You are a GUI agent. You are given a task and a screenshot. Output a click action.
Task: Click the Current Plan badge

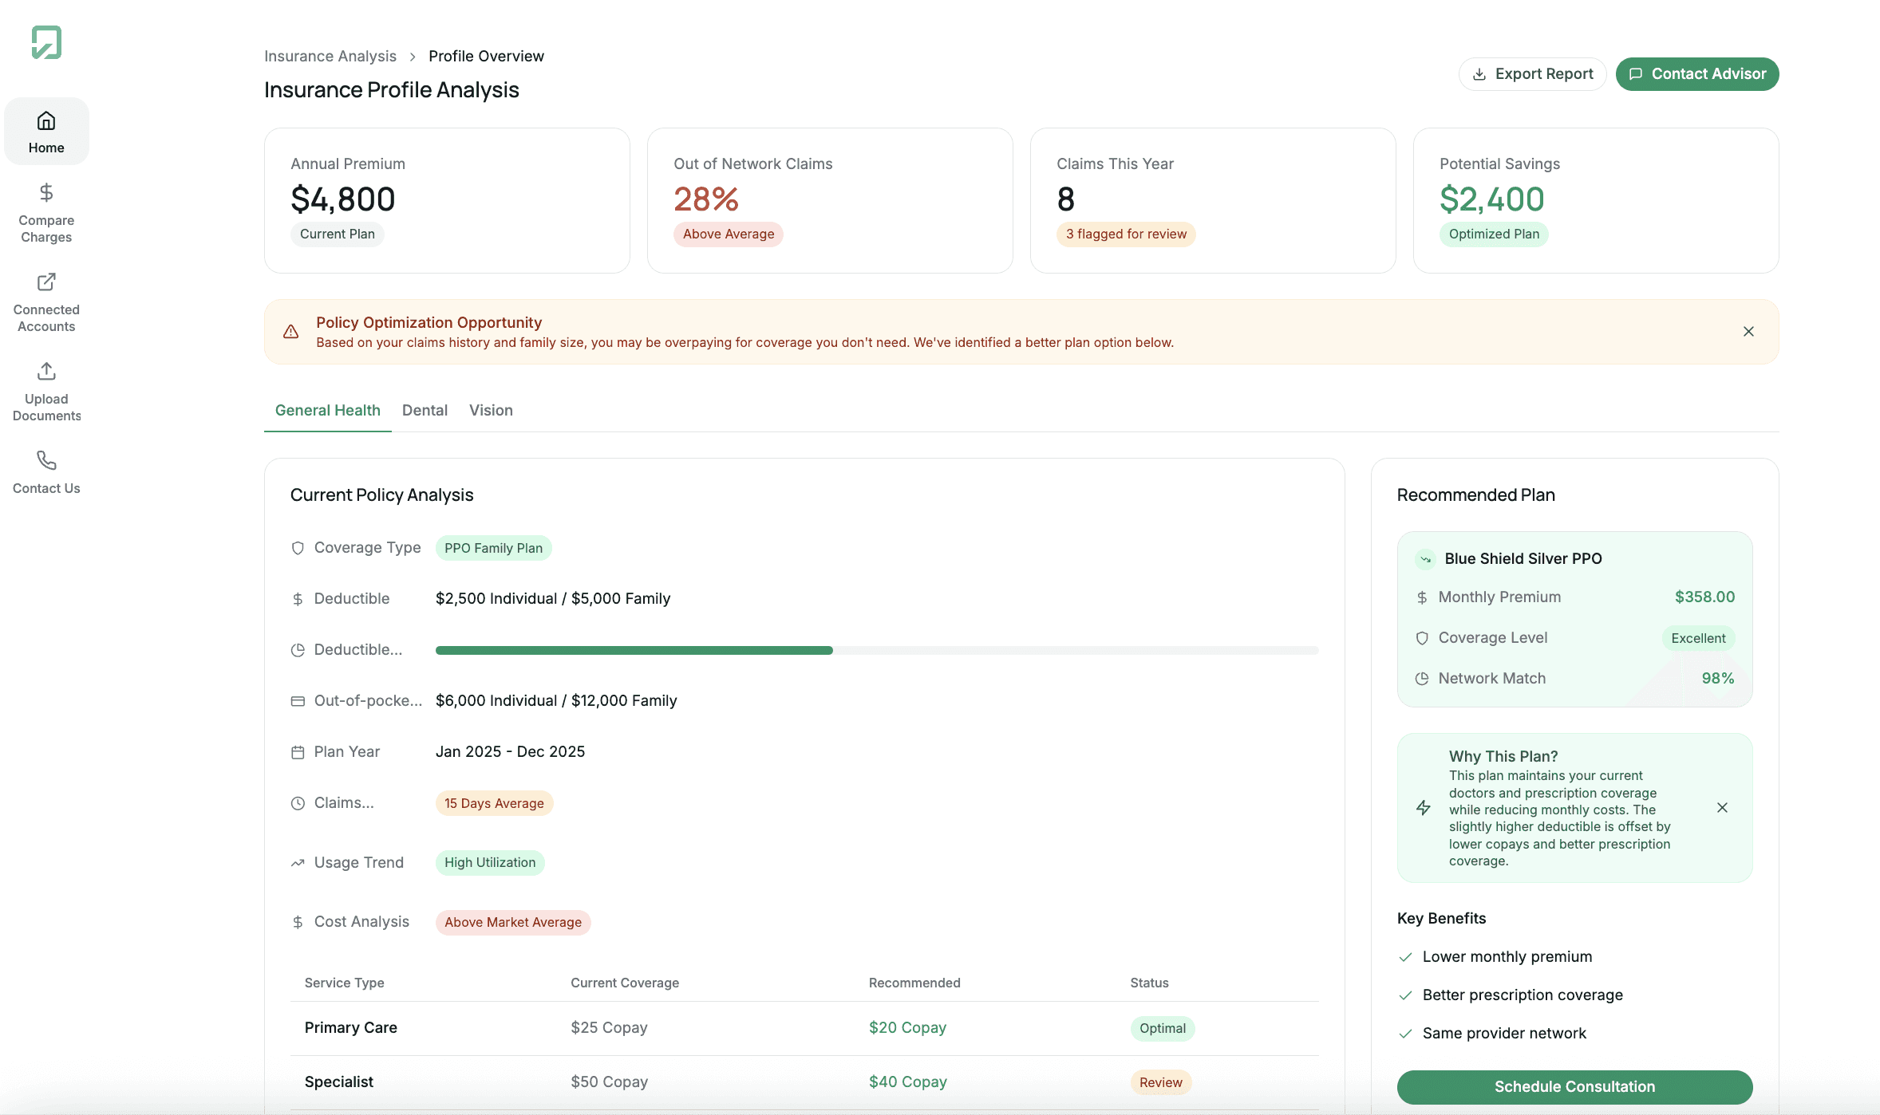click(x=338, y=234)
